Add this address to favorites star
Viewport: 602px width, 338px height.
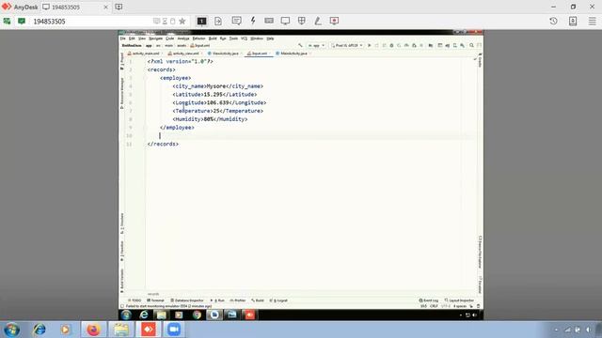pos(182,21)
